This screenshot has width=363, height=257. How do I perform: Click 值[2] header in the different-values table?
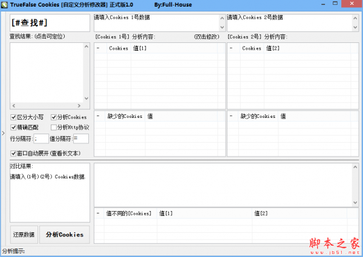tap(299, 213)
